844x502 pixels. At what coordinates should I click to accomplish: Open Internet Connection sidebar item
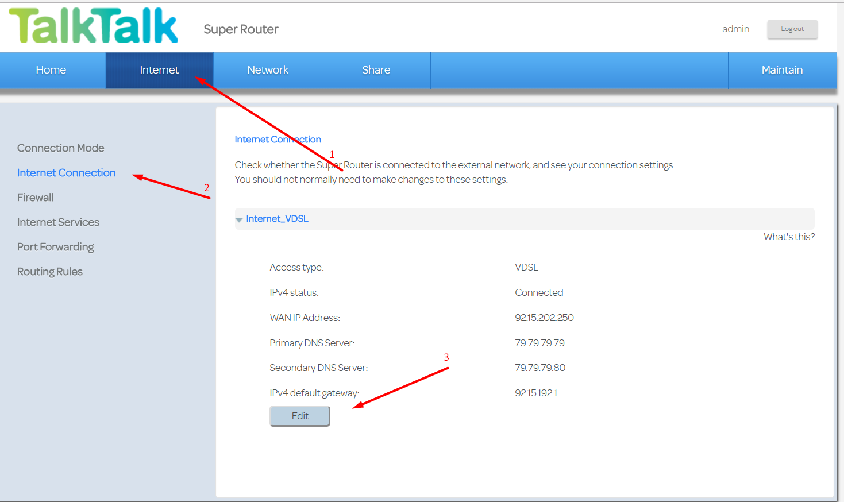click(67, 173)
